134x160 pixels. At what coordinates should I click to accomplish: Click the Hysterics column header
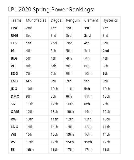click(x=110, y=20)
